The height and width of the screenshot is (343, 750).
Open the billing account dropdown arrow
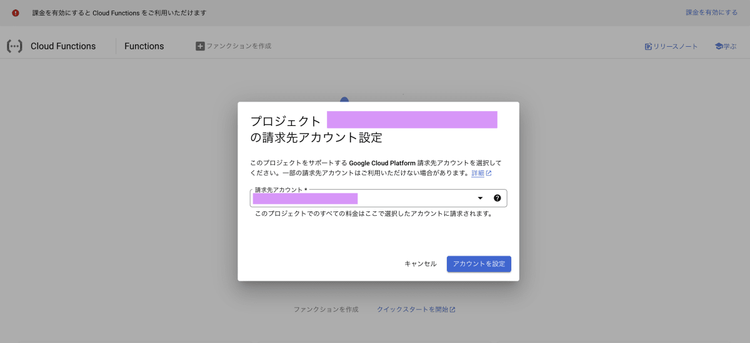(x=480, y=198)
